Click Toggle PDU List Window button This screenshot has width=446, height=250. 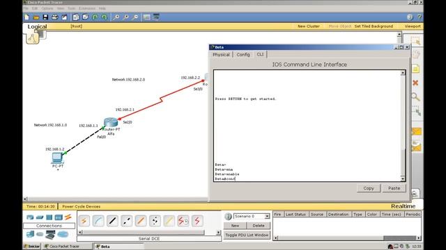click(x=247, y=235)
